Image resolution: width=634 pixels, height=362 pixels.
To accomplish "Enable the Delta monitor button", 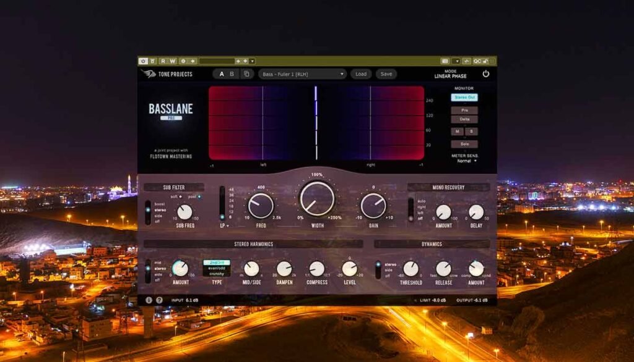I will pos(464,119).
